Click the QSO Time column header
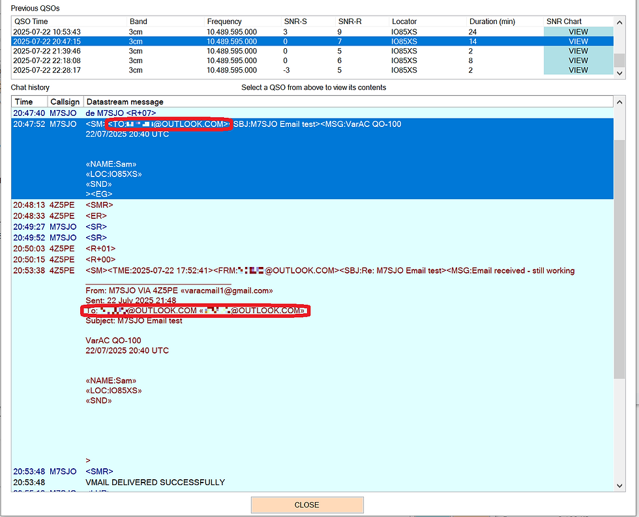 tap(69, 21)
